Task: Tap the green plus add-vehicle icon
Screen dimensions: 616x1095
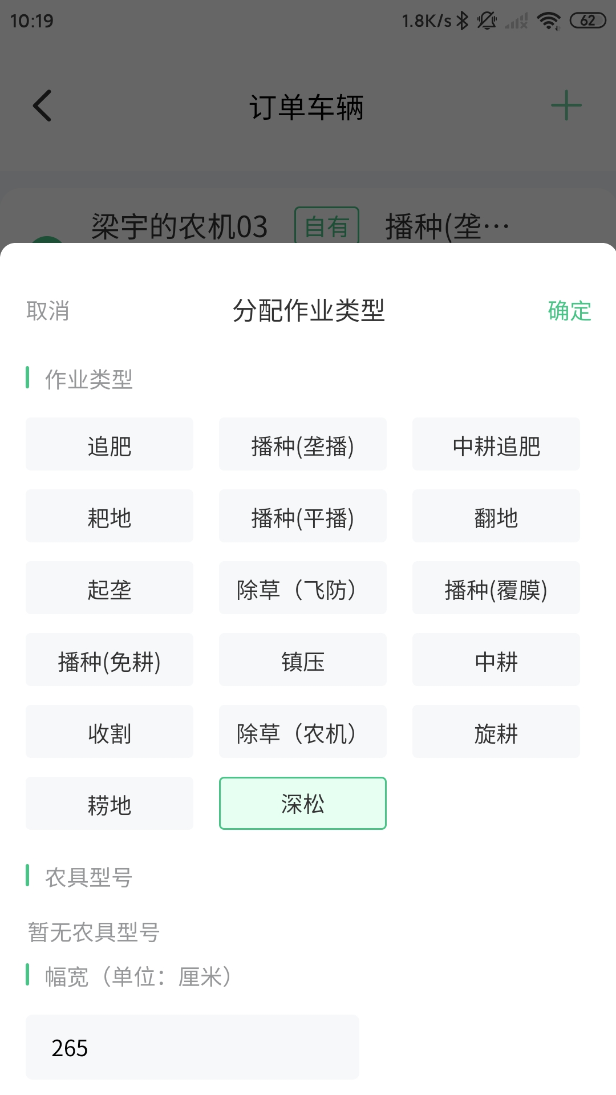Action: pyautogui.click(x=566, y=106)
